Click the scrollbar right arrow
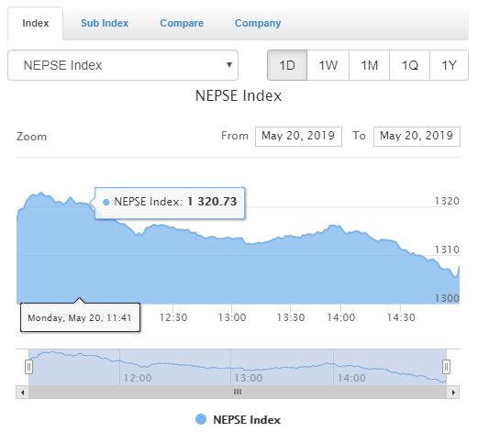This screenshot has width=478, height=432. (x=453, y=393)
